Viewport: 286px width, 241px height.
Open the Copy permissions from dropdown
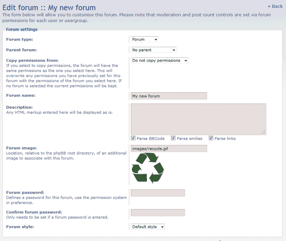click(159, 61)
